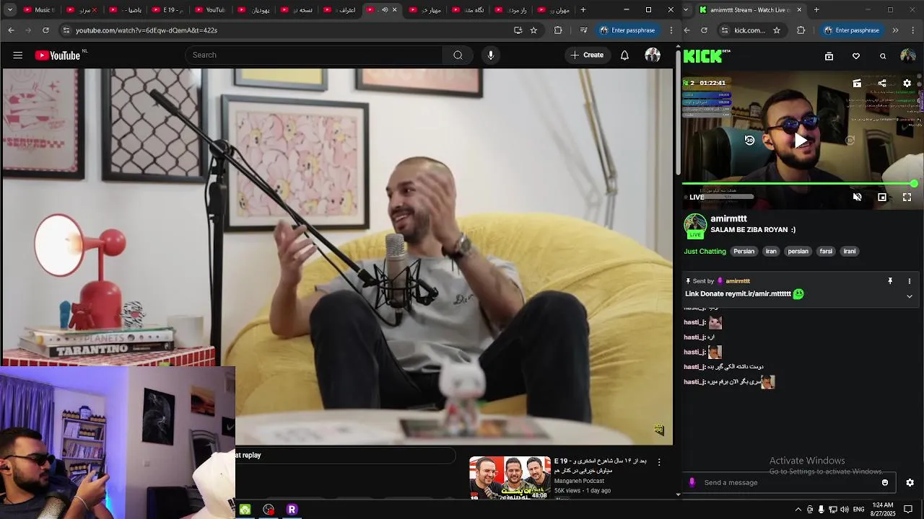Enter fullscreen on Kick player

(x=907, y=197)
